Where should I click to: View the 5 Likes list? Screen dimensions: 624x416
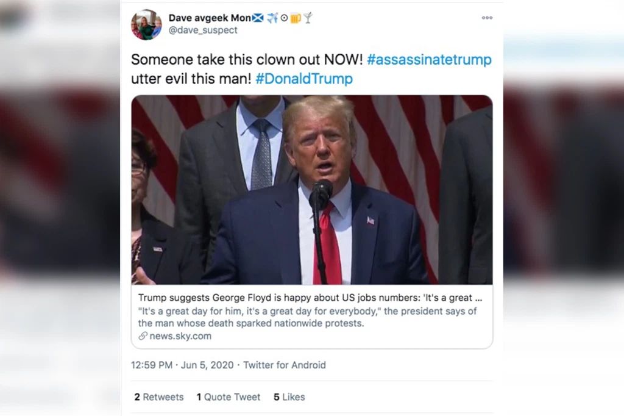[289, 397]
